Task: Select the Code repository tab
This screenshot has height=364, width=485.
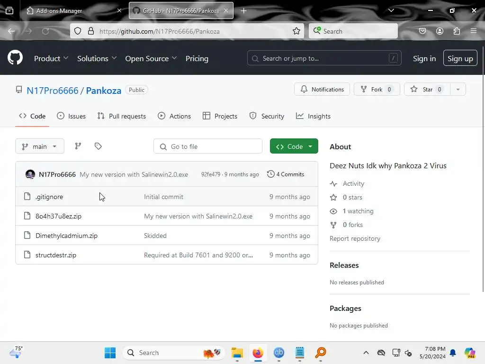Action: (x=32, y=116)
